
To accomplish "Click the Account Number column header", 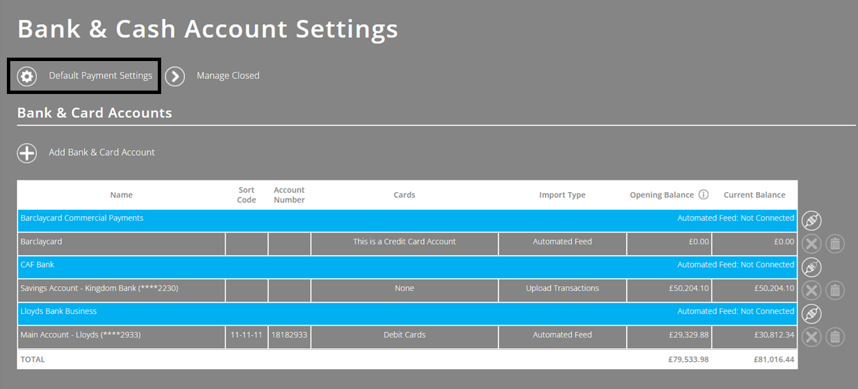I will 289,195.
